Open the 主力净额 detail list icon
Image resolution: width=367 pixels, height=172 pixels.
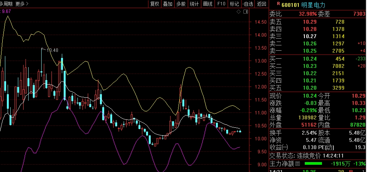[x=298, y=163]
